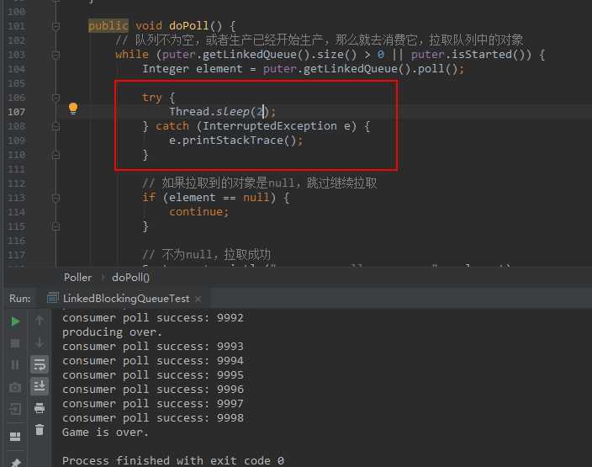Click the yellow lightbulb intention icon
The image size is (592, 467).
click(73, 108)
